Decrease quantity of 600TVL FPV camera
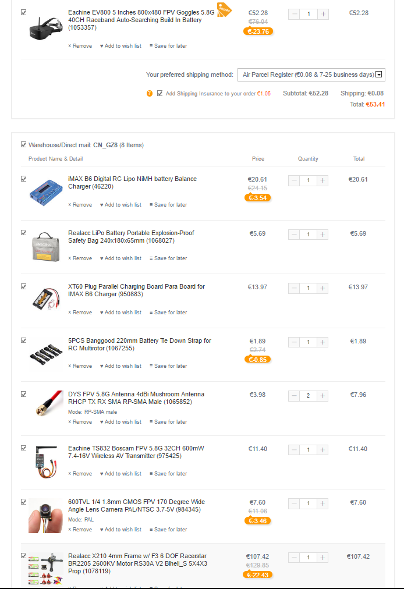This screenshot has width=404, height=589. pyautogui.click(x=294, y=503)
